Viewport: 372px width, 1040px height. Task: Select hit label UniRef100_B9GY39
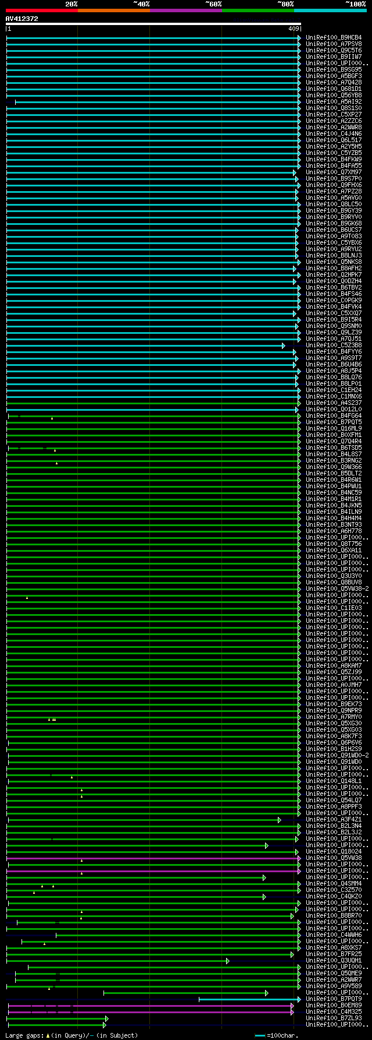[334, 211]
